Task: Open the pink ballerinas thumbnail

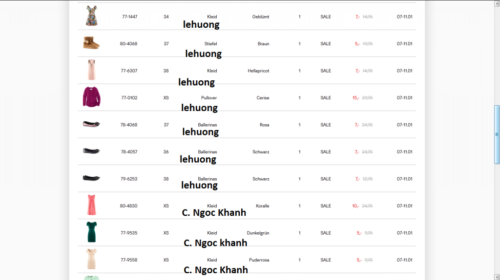Action: (91, 124)
